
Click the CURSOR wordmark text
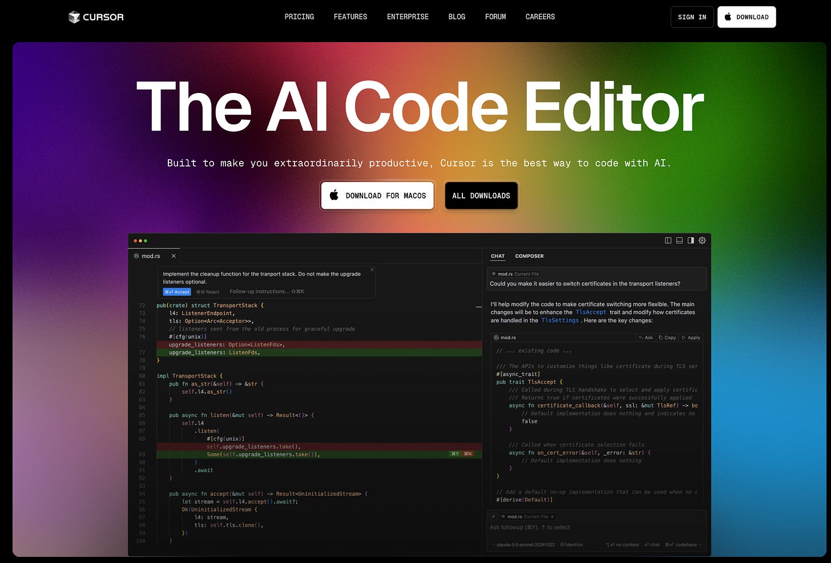click(103, 17)
